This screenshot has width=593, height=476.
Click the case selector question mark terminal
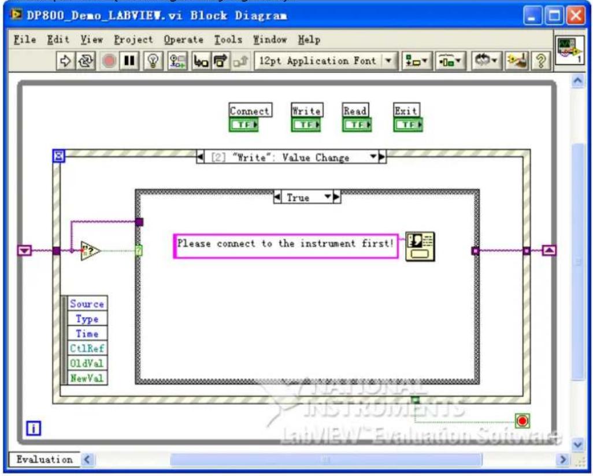point(139,250)
